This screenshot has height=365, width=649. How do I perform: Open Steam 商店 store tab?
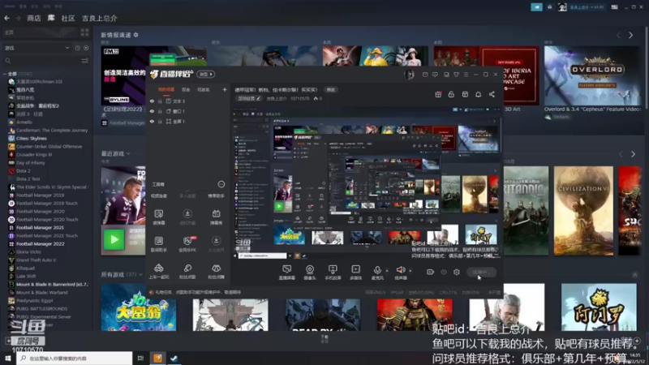[x=34, y=18]
